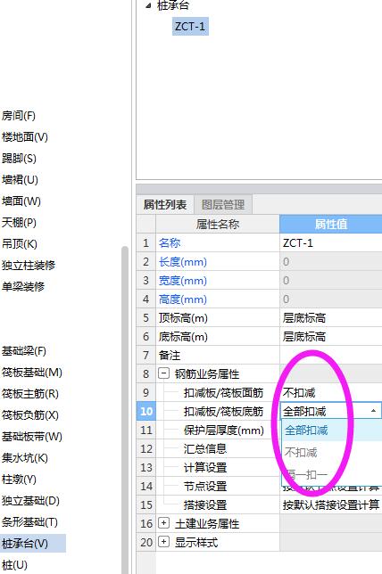Select 吊顶(K) in navigation list
This screenshot has width=382, height=574.
[x=20, y=244]
